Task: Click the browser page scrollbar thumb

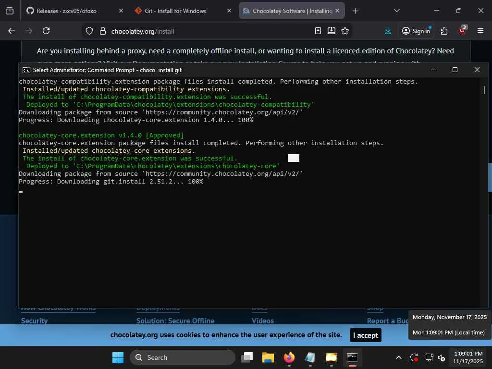Action: 490,177
